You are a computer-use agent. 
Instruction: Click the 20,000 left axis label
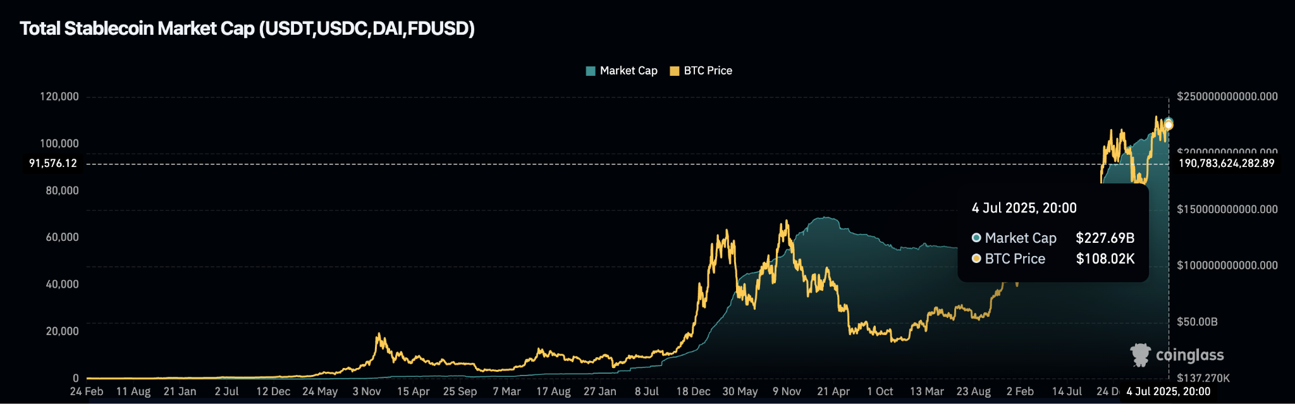(63, 331)
